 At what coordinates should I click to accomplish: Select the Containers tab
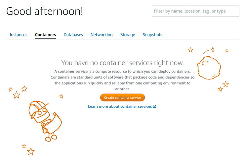(45, 34)
